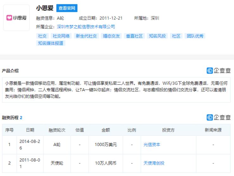Select the 婚恋交友 tag
The width and height of the screenshot is (234, 176).
pyautogui.click(x=111, y=36)
